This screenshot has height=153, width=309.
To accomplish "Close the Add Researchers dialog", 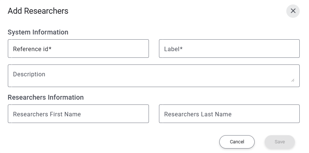I will (293, 11).
